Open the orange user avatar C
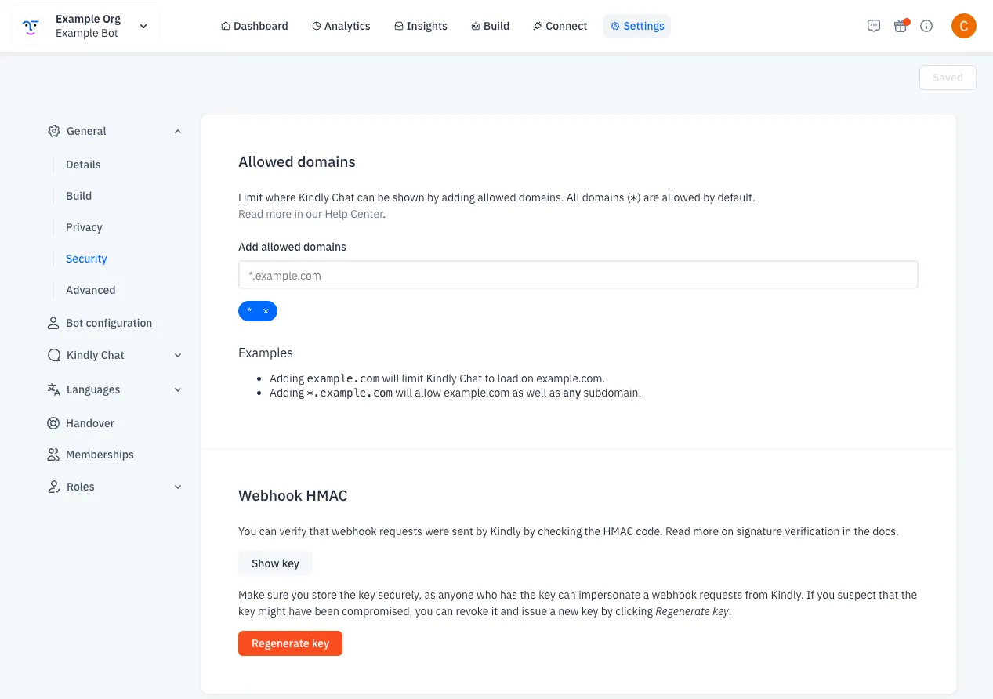The width and height of the screenshot is (993, 699). (x=963, y=26)
